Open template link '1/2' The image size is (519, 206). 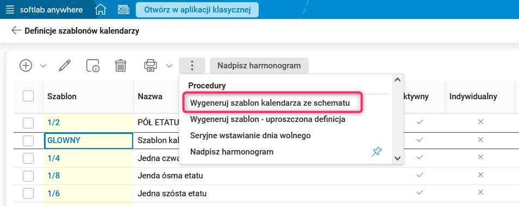pyautogui.click(x=54, y=123)
